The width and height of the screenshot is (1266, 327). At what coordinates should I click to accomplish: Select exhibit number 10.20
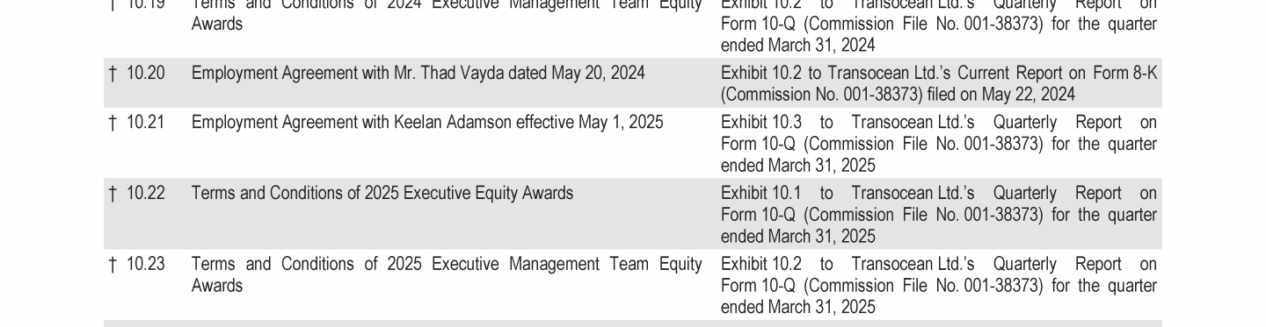coord(145,73)
